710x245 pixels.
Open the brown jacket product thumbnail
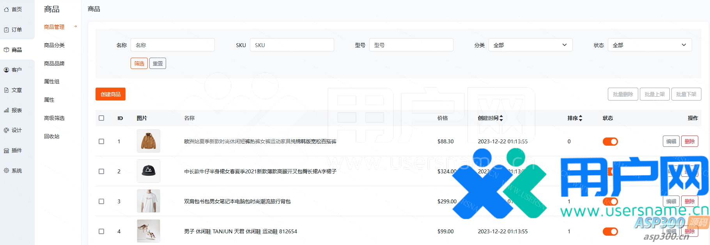(x=149, y=141)
